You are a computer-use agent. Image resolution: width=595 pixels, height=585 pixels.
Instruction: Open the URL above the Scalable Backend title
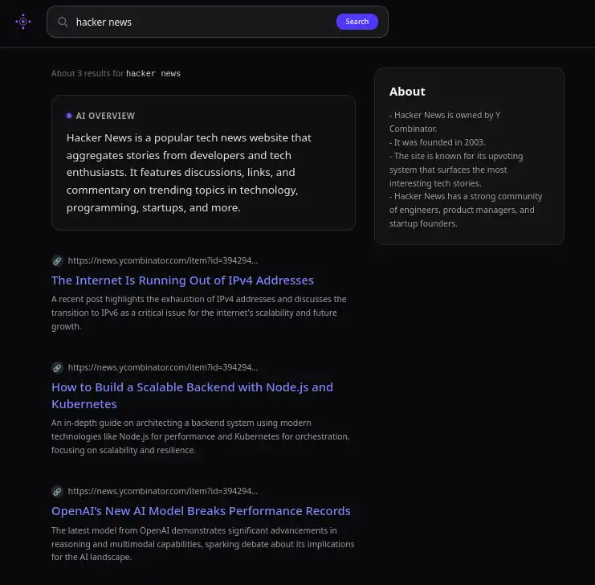coord(163,367)
